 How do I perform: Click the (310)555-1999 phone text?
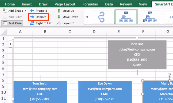(137, 60)
